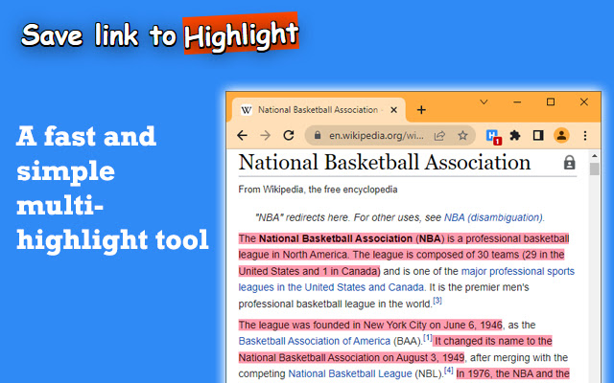The height and width of the screenshot is (383, 614).
Task: Click the page heading National Basketball Association
Action: coord(385,162)
